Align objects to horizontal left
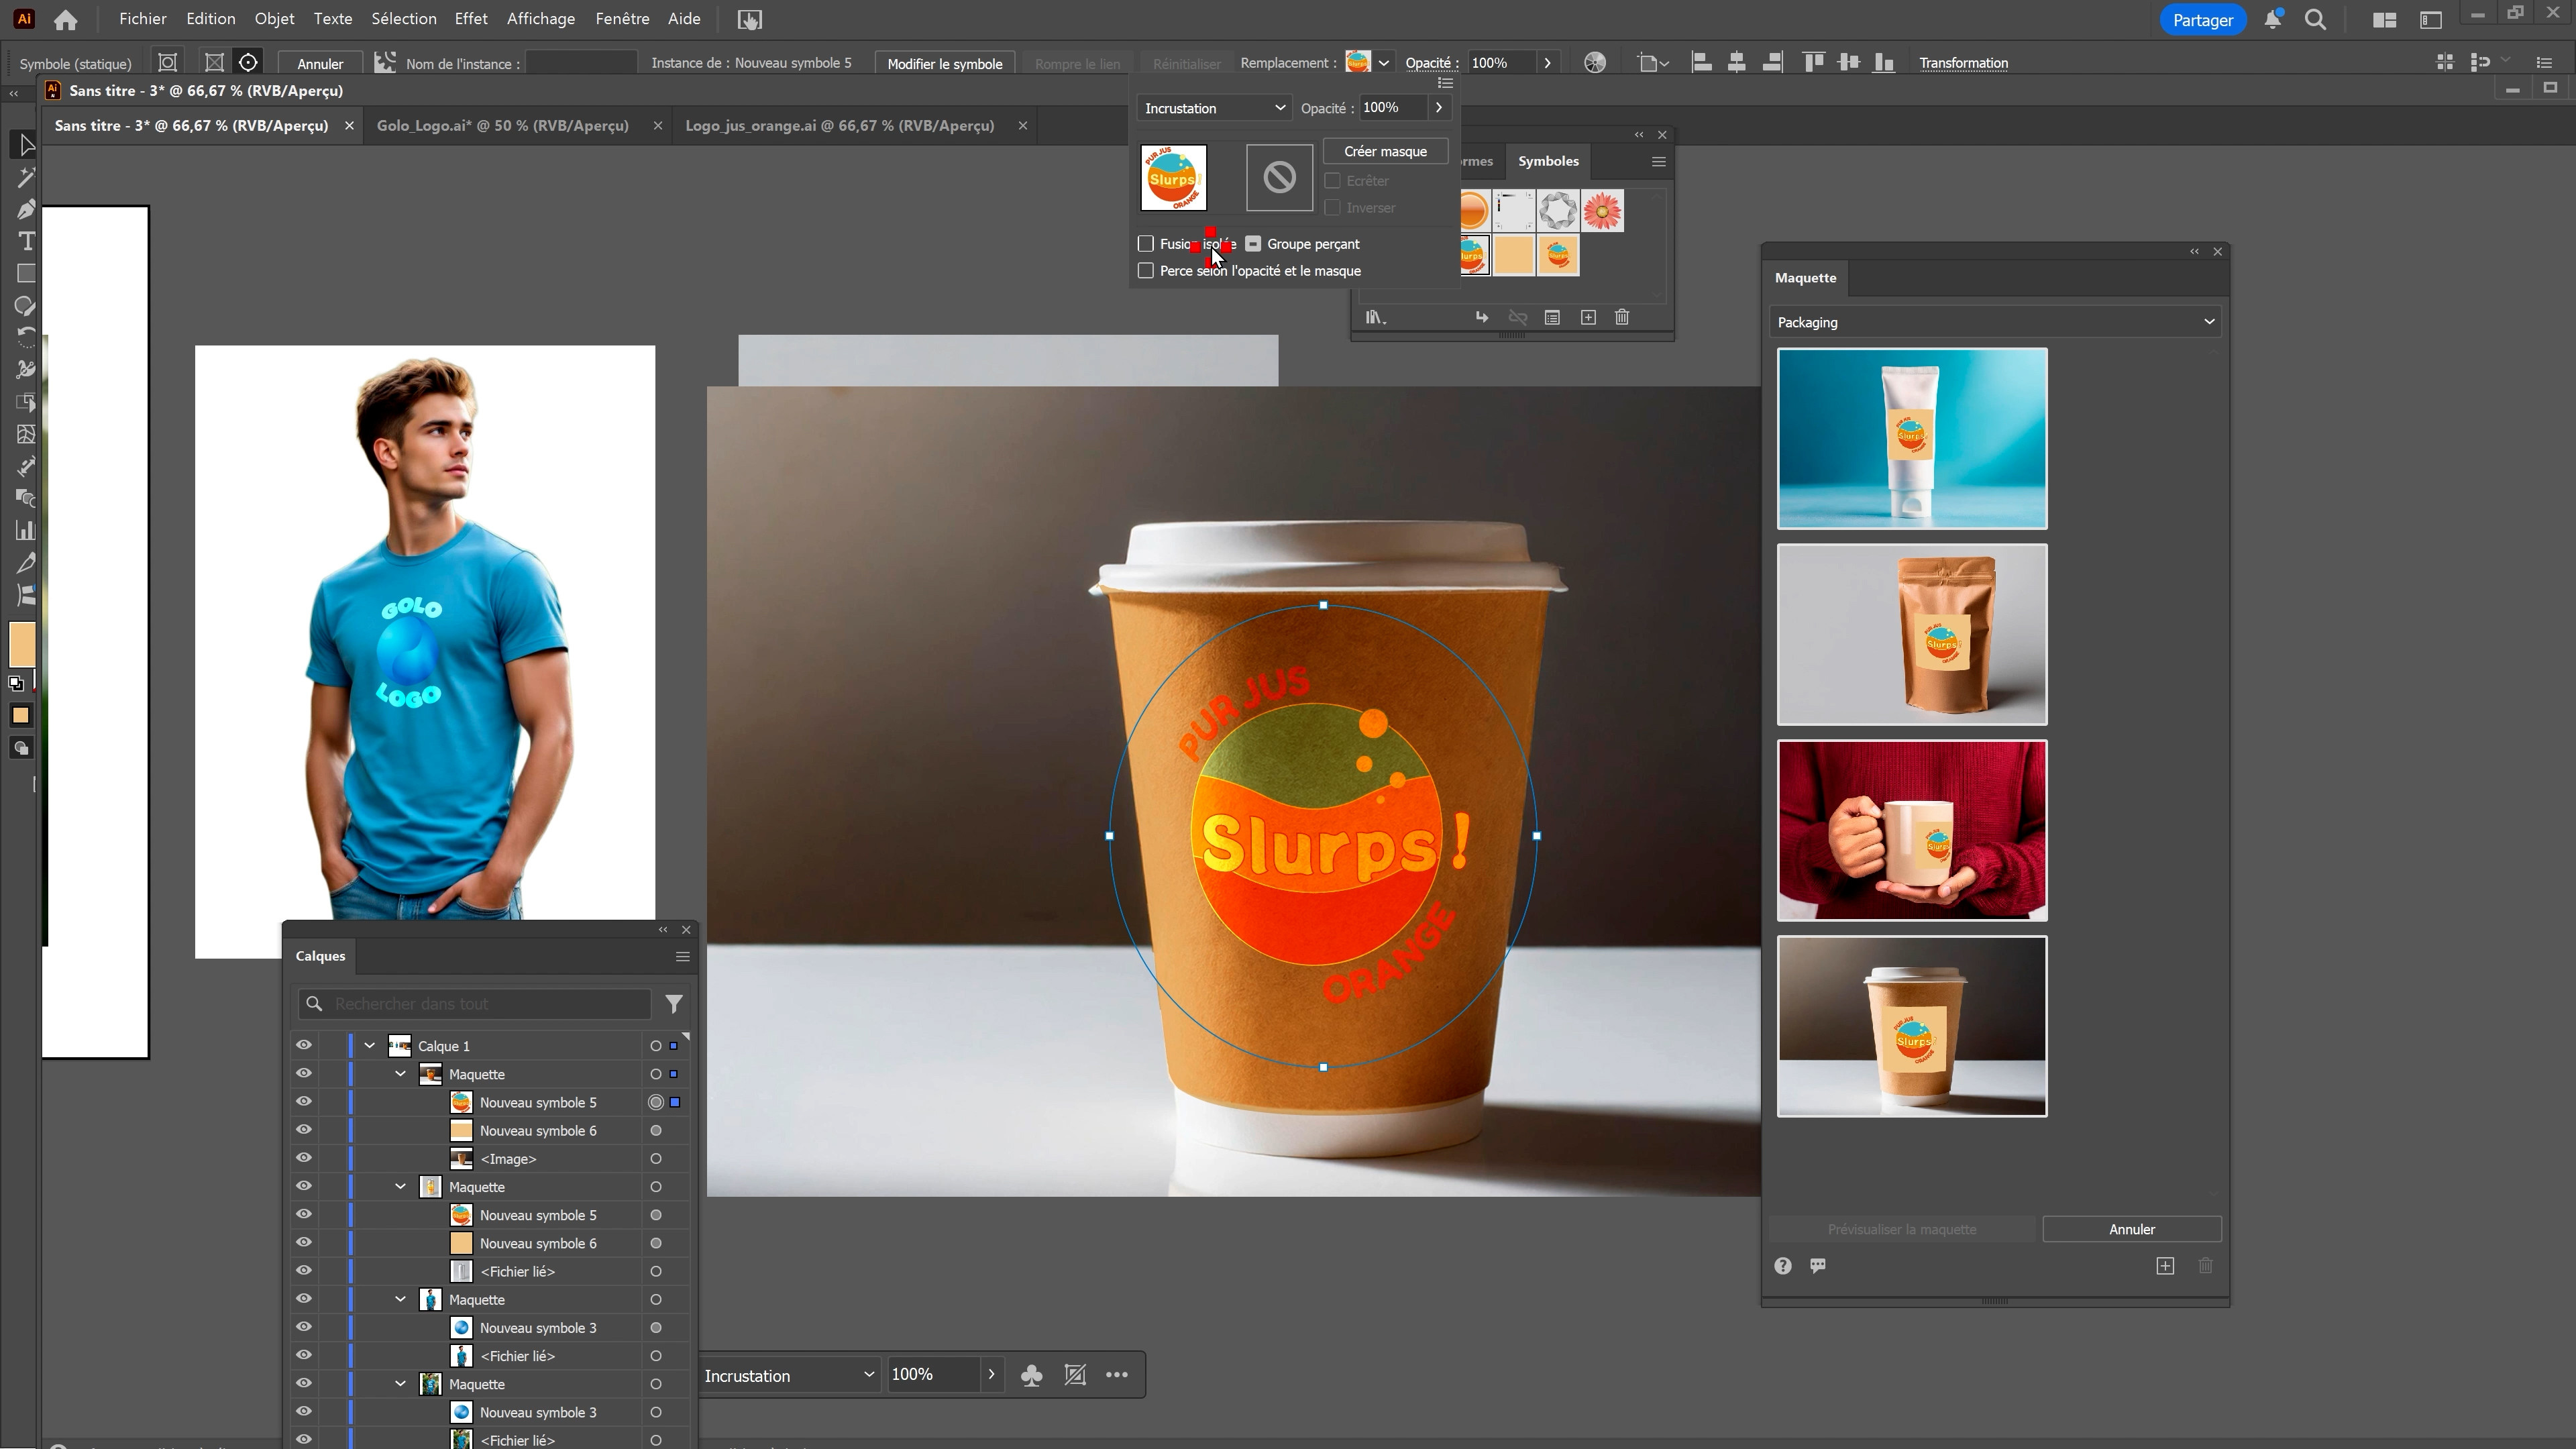 (1701, 63)
